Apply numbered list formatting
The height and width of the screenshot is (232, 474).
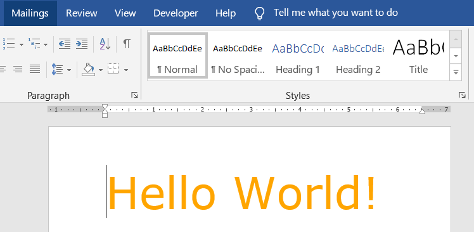coord(9,44)
